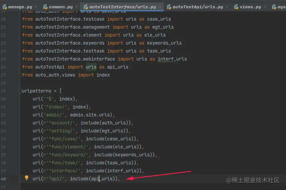Viewport: 286px width, 190px height.
Task: Close the manage.py tab
Action: click(36, 7)
